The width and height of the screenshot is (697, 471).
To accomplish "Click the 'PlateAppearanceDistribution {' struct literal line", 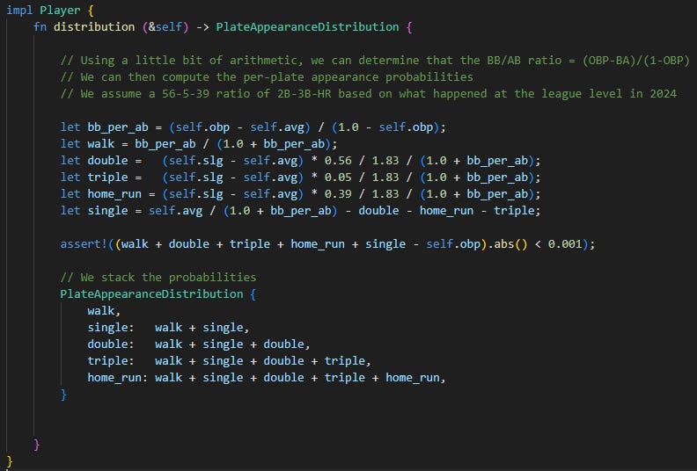I will click(158, 294).
